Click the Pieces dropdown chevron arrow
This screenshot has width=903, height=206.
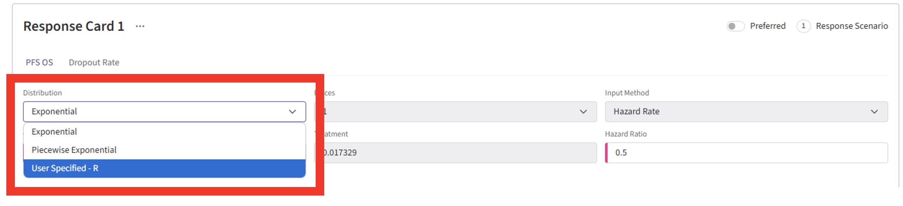point(583,112)
